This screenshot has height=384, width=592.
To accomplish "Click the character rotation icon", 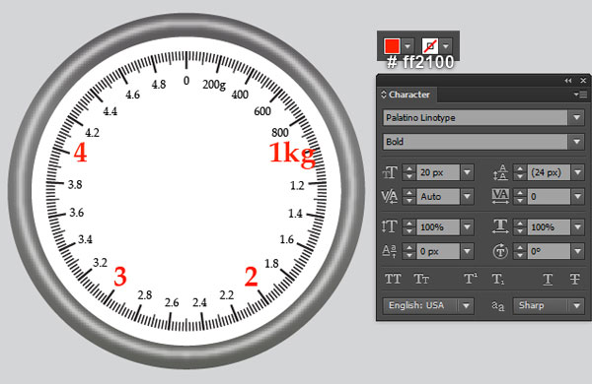I will [x=500, y=251].
